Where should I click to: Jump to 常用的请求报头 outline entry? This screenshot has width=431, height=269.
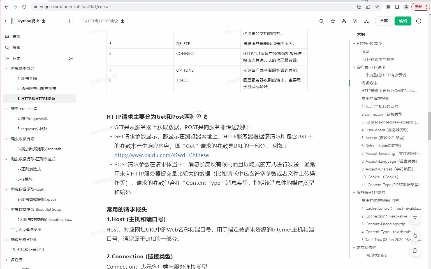[375, 99]
